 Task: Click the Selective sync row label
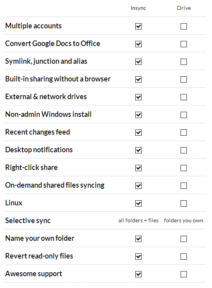(28, 221)
